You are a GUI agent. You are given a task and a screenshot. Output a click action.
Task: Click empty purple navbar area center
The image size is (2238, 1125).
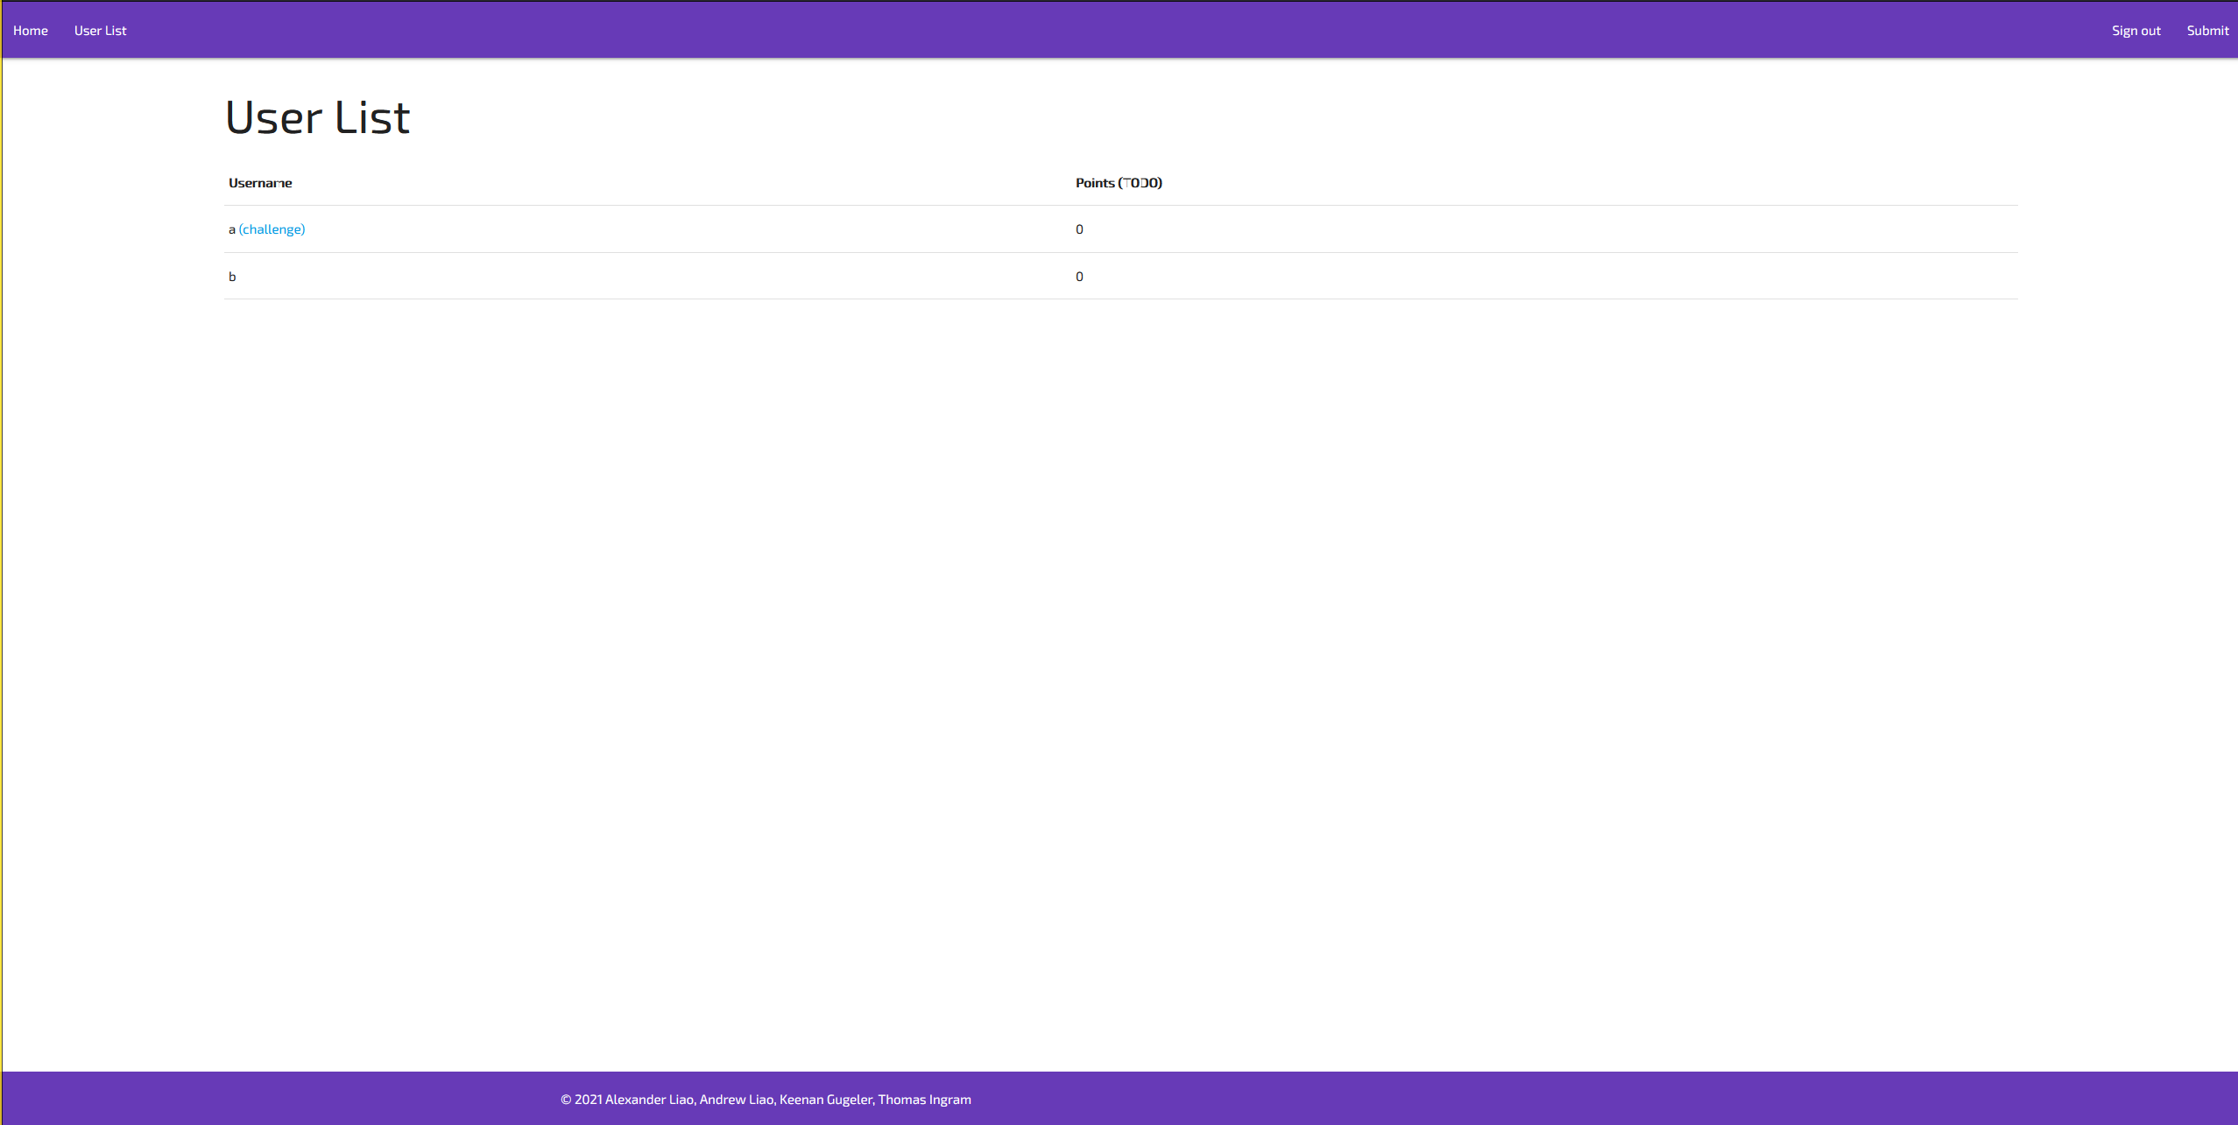(x=1119, y=31)
